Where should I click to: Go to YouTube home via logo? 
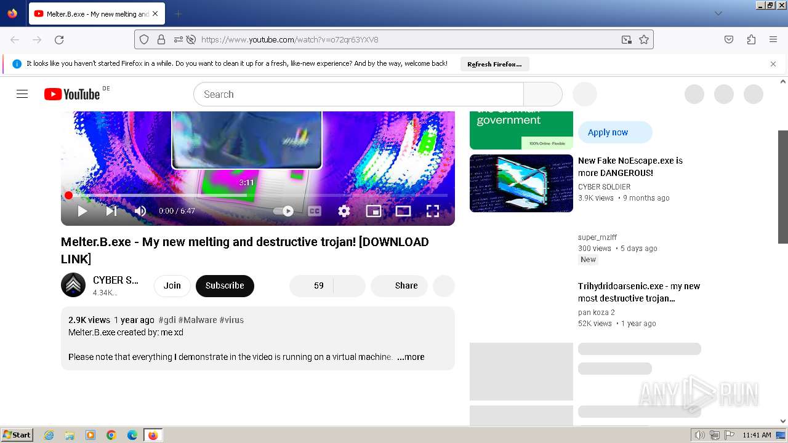pos(72,94)
